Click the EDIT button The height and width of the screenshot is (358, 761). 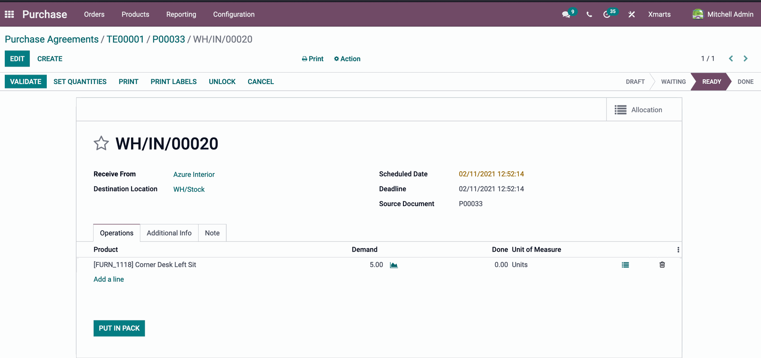17,59
